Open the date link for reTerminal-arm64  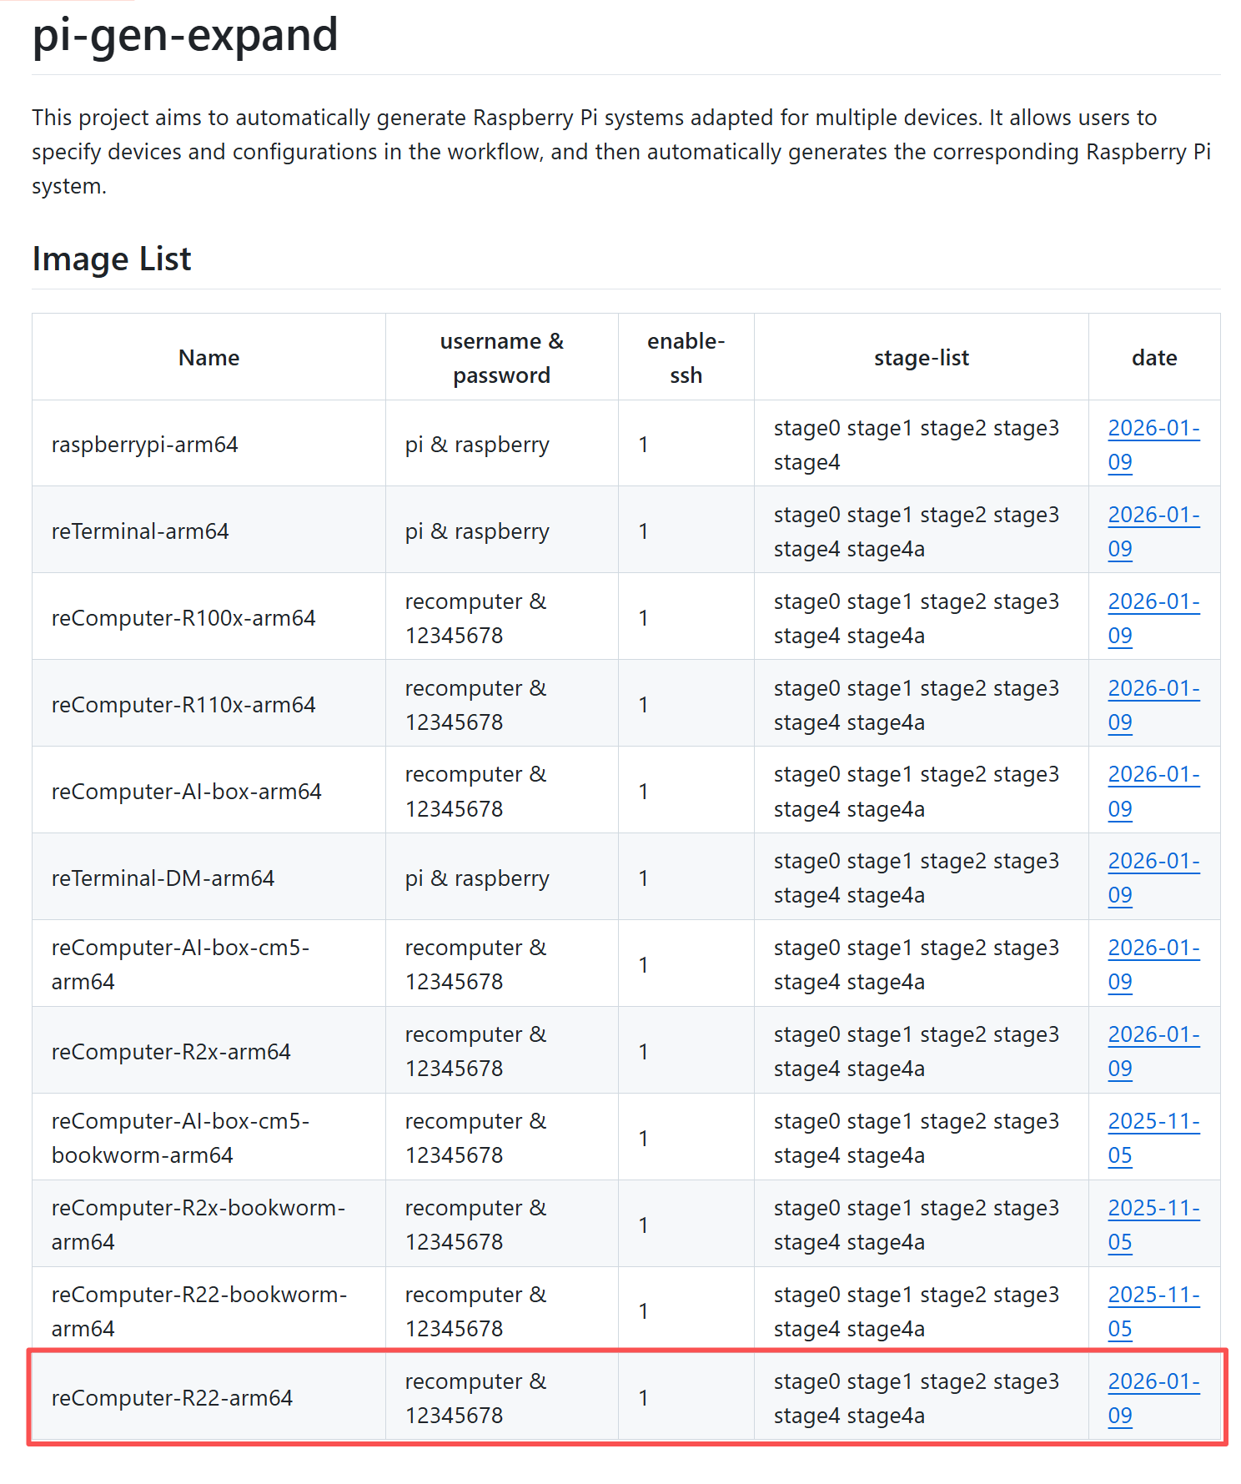(x=1153, y=516)
